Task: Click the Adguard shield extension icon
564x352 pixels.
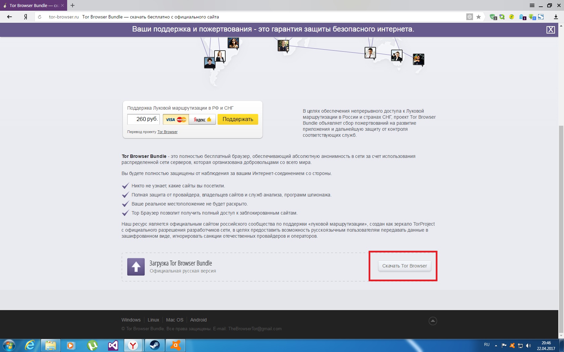Action: coord(493,17)
